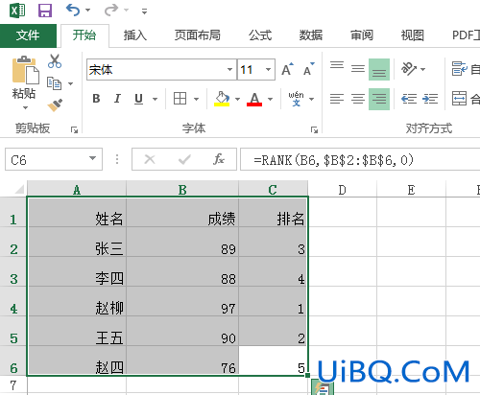Select the Format Painter brush
Viewport: 480px width, 395px height.
55,105
